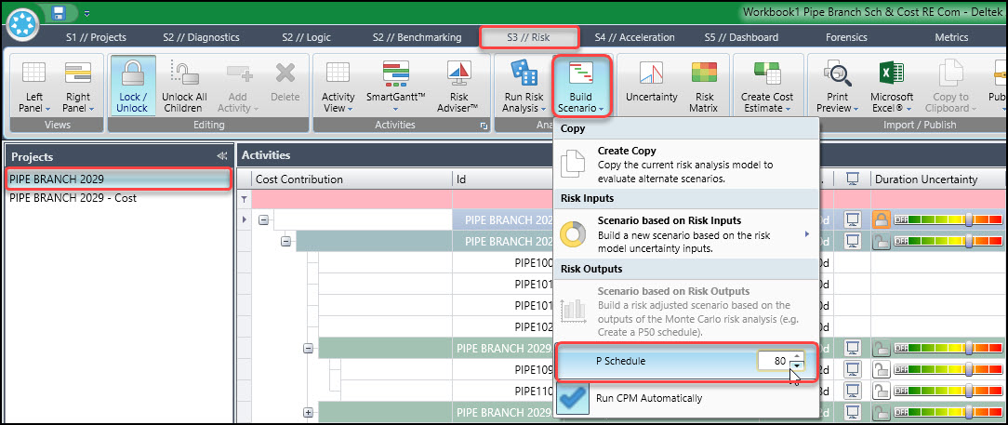The image size is (1008, 425).
Task: Select PIPE BRANCH 2029 - Cost project
Action: point(73,198)
